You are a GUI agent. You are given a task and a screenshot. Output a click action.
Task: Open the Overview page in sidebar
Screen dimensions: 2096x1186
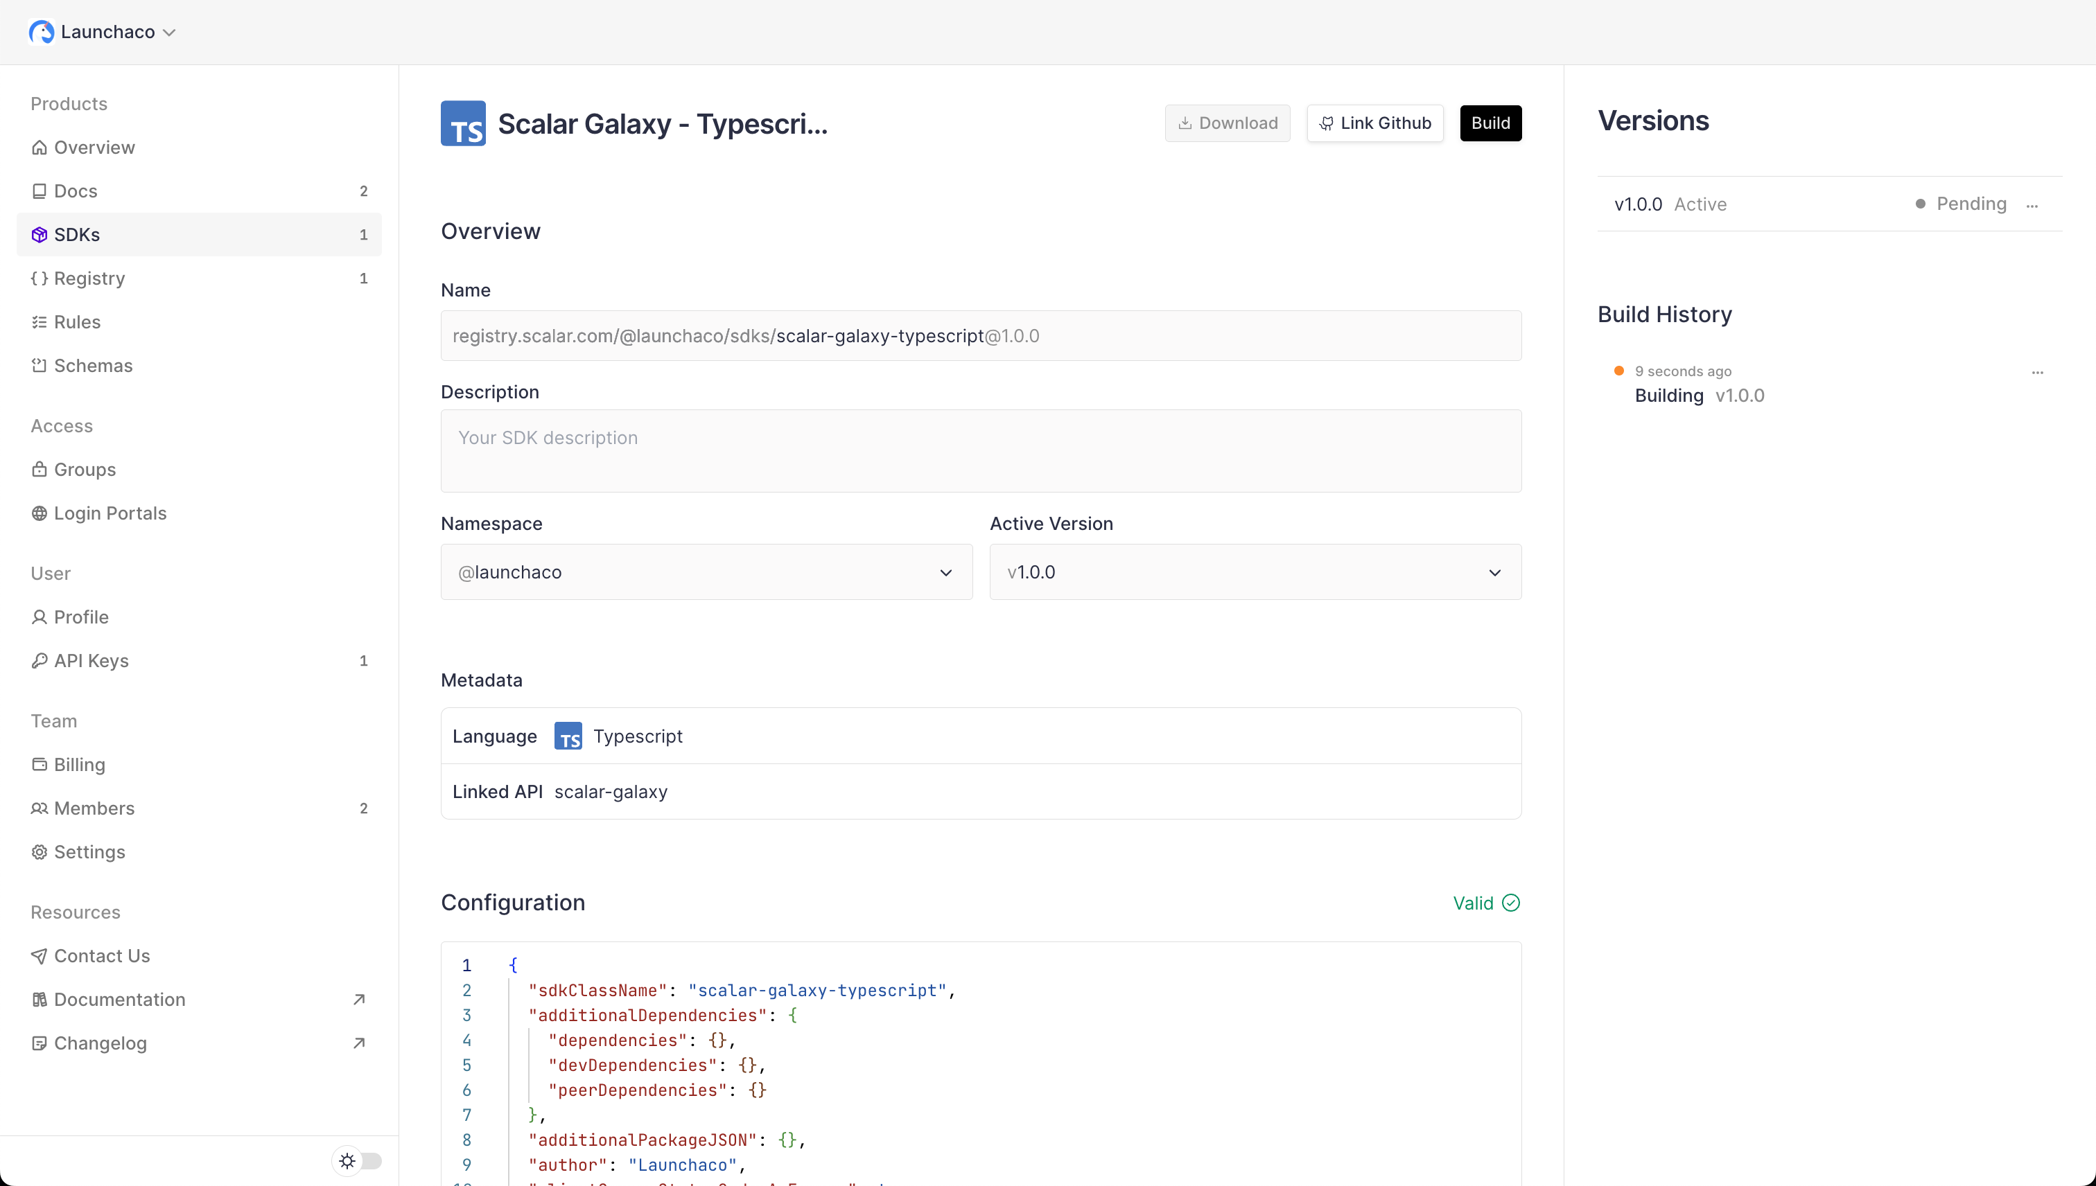pos(199,148)
